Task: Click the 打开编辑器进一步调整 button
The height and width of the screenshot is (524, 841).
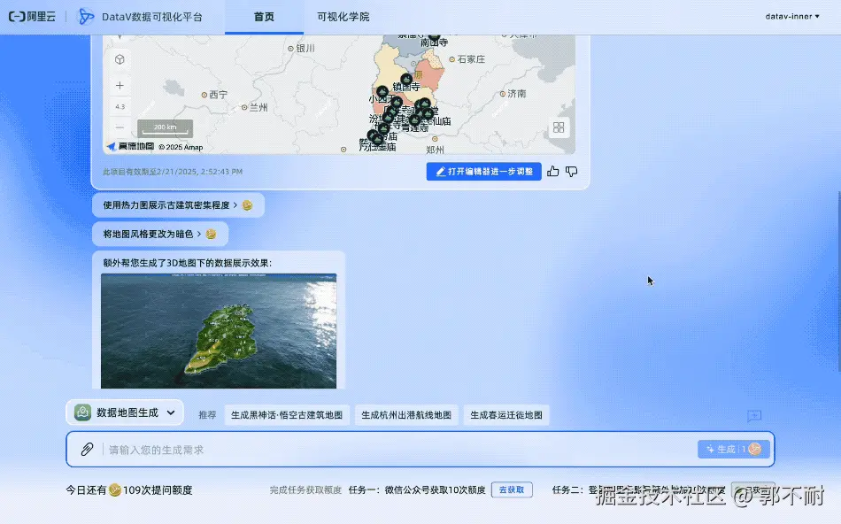Action: (483, 172)
